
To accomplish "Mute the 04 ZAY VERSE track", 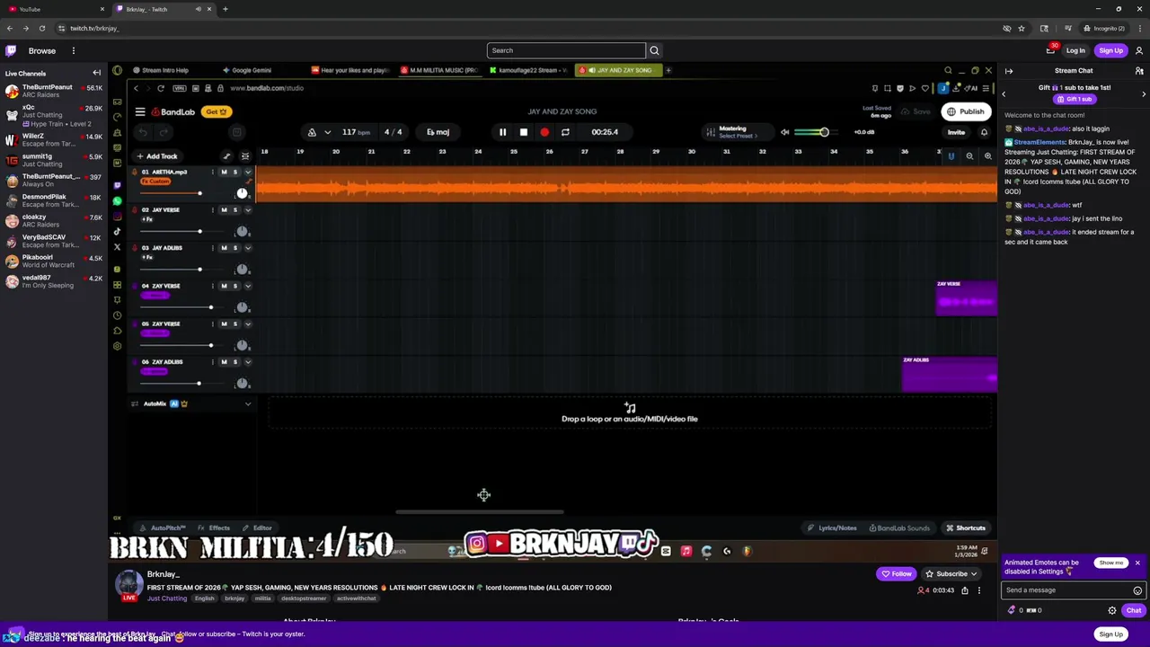I will point(224,286).
